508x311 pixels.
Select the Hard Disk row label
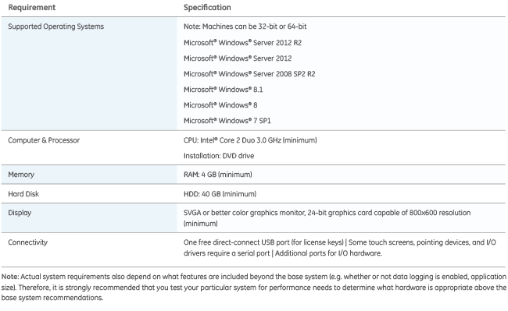click(x=23, y=194)
